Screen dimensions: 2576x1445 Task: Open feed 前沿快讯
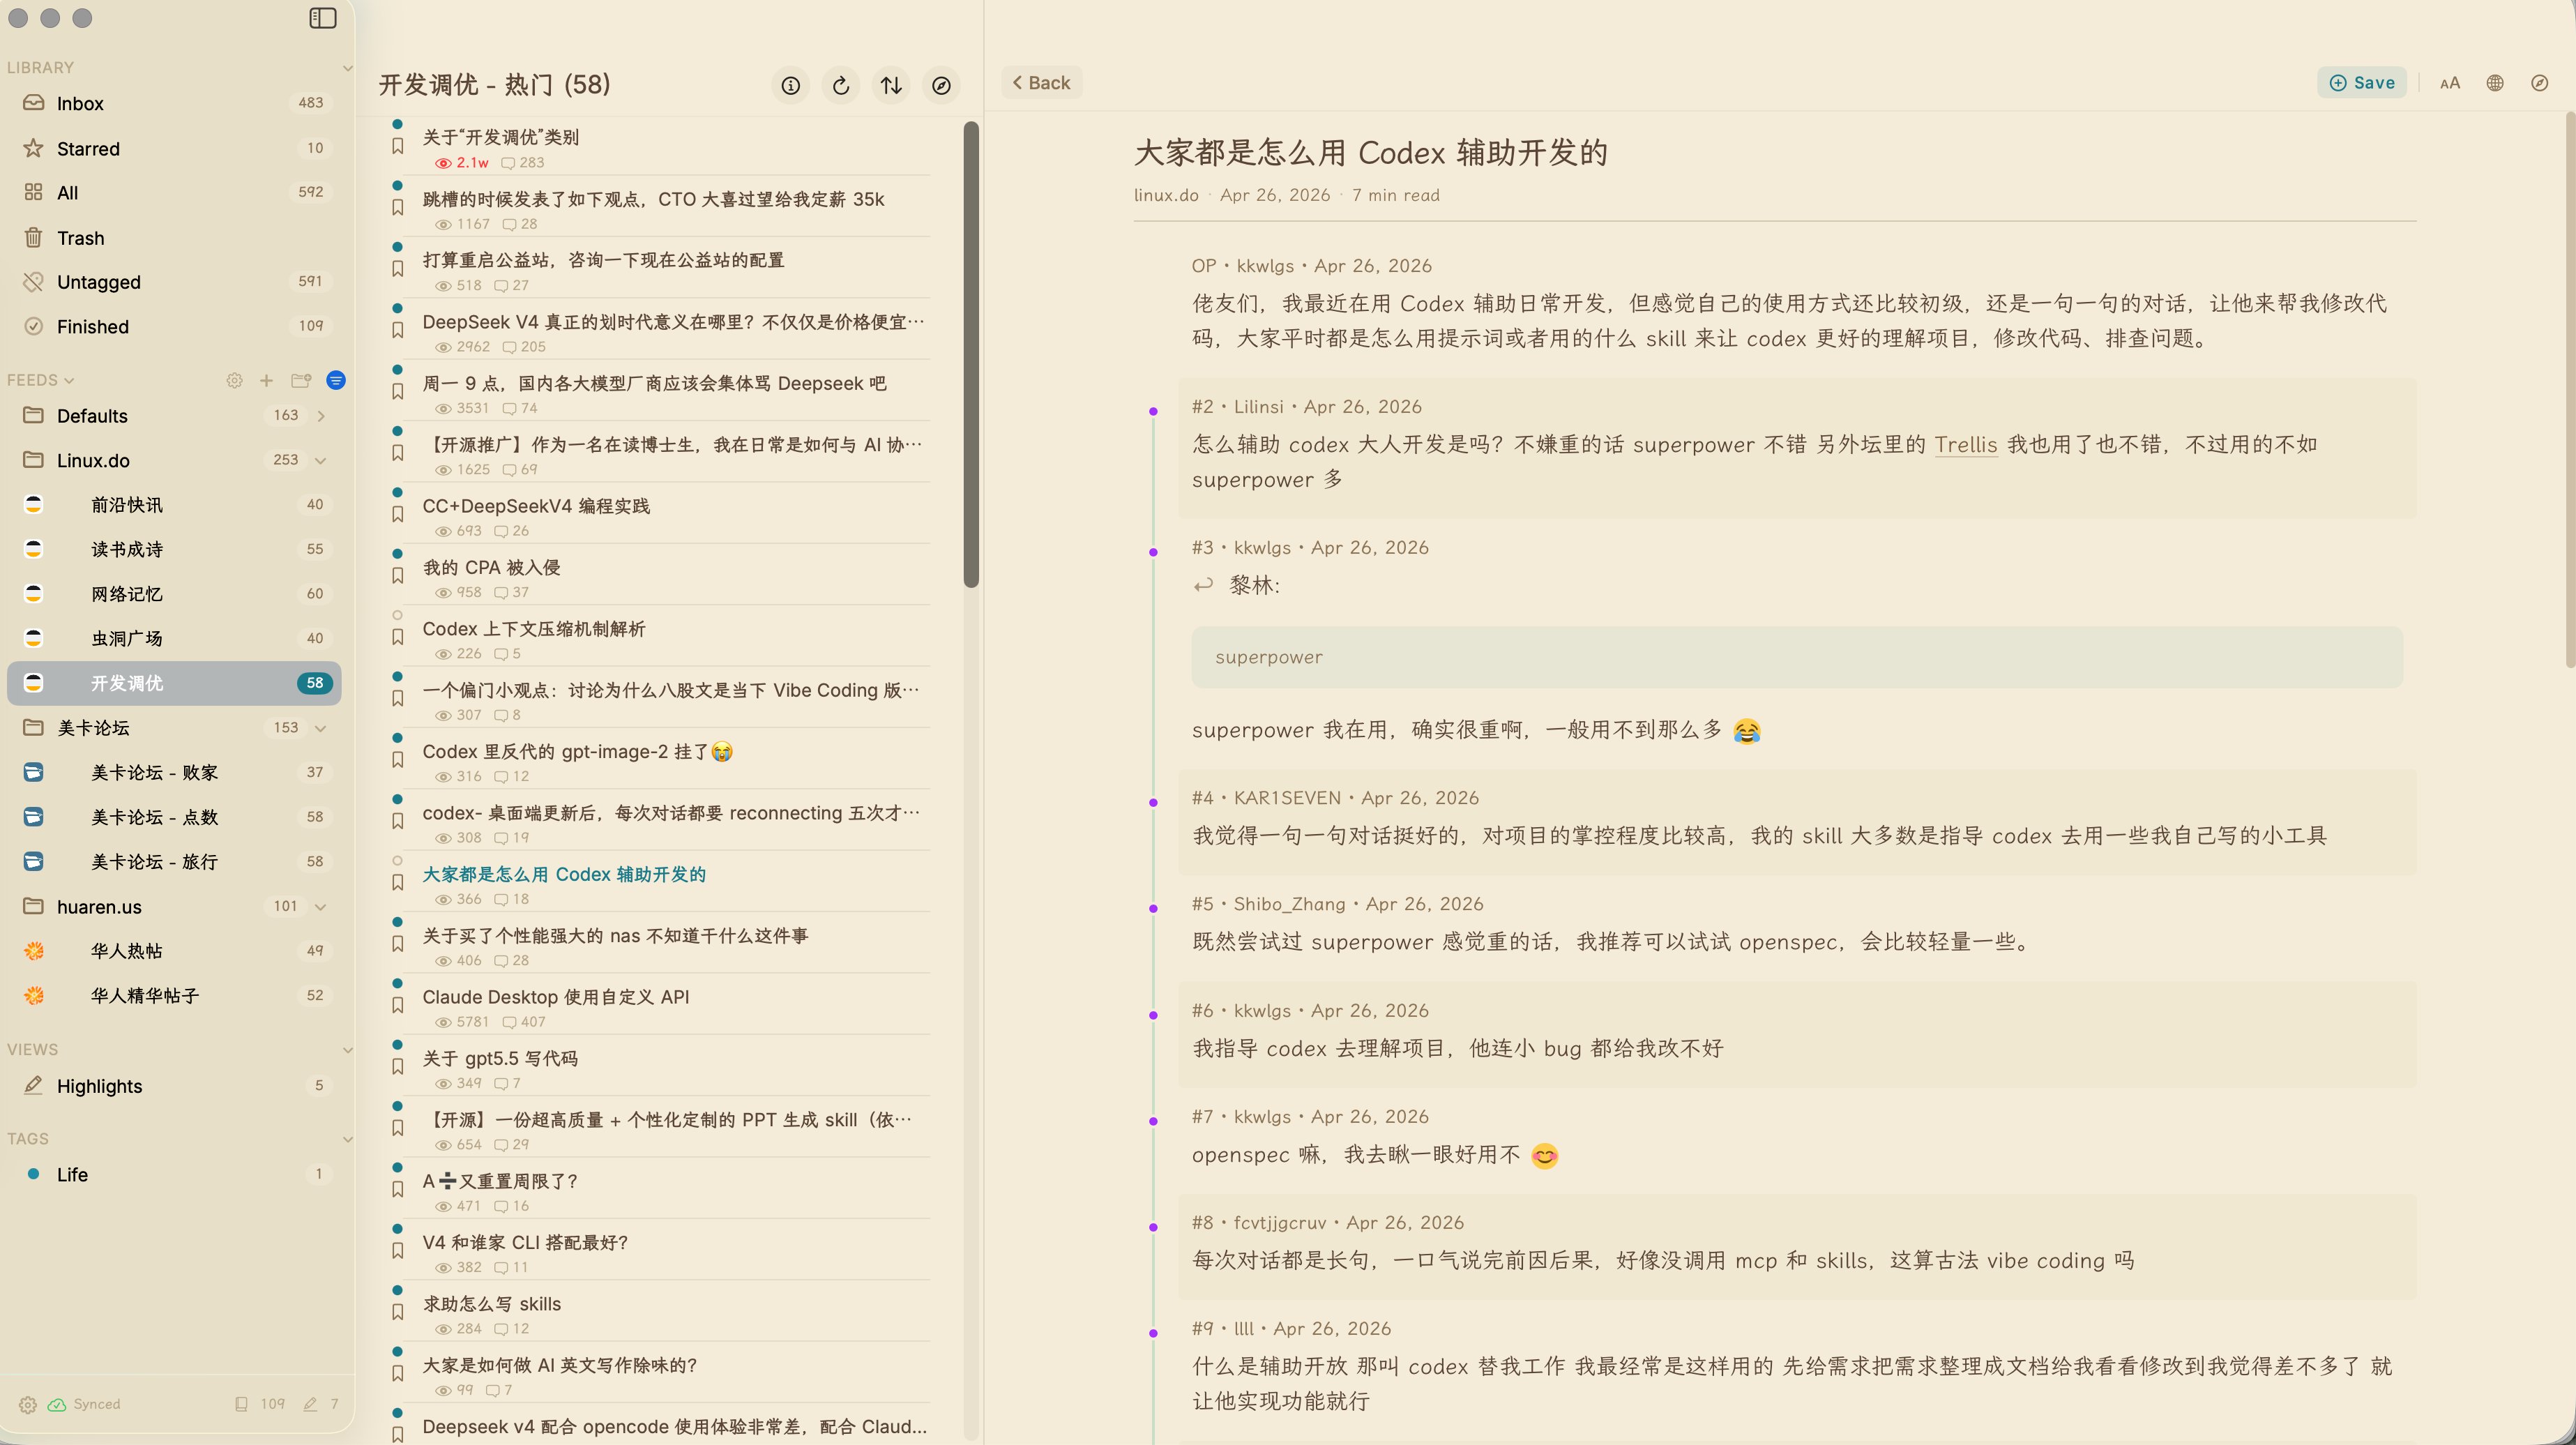[174, 505]
